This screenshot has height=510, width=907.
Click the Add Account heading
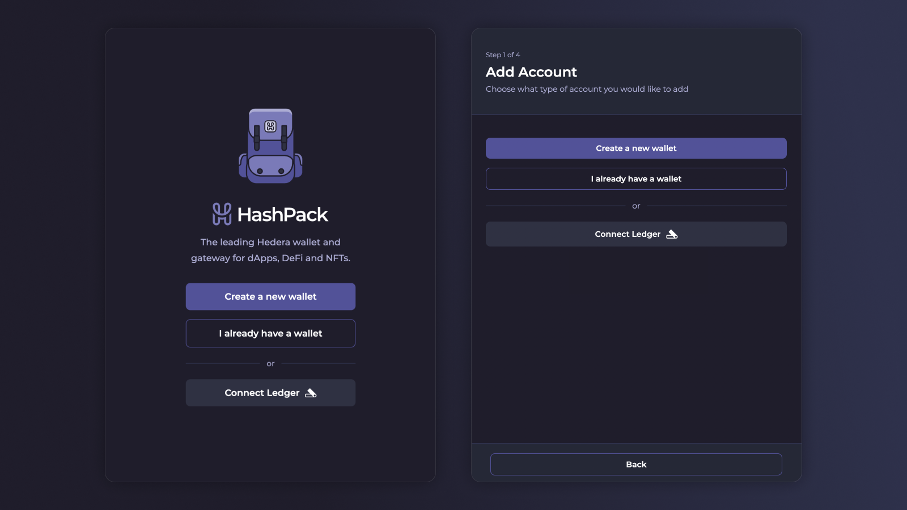coord(531,72)
